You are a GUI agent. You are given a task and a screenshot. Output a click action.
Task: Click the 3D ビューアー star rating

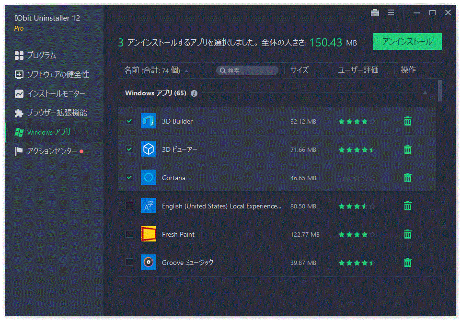click(357, 149)
